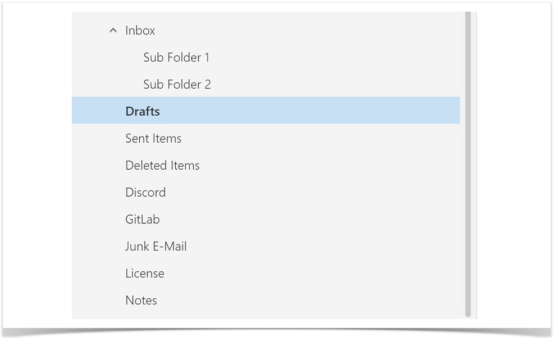Collapse the Inbox folder chevron
Image resolution: width=557 pixels, height=341 pixels.
[x=113, y=30]
